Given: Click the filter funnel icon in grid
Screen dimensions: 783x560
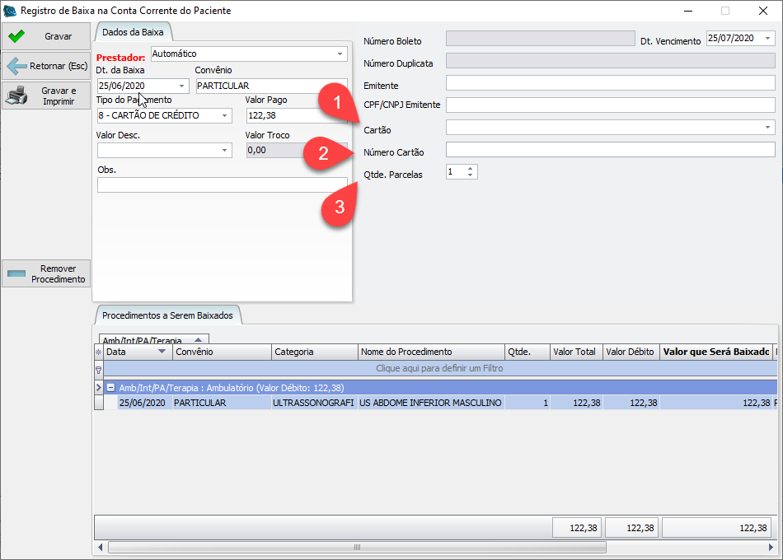Looking at the screenshot, I should (x=99, y=370).
